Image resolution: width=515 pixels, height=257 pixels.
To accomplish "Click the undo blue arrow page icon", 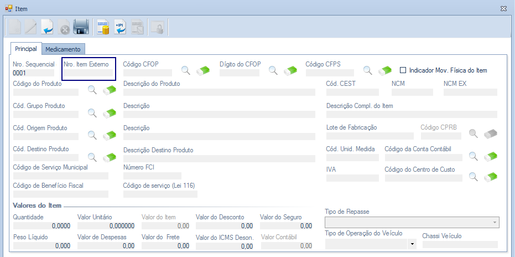I will pos(48,27).
